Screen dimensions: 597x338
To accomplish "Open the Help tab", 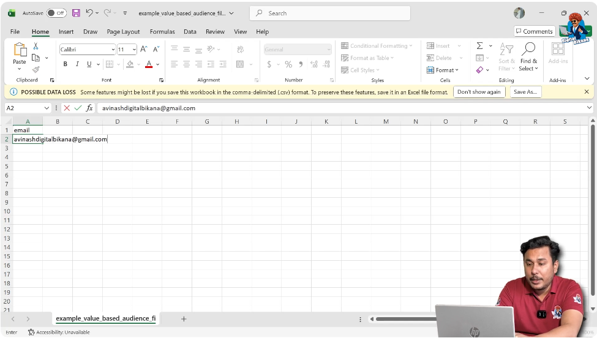I will coord(262,32).
